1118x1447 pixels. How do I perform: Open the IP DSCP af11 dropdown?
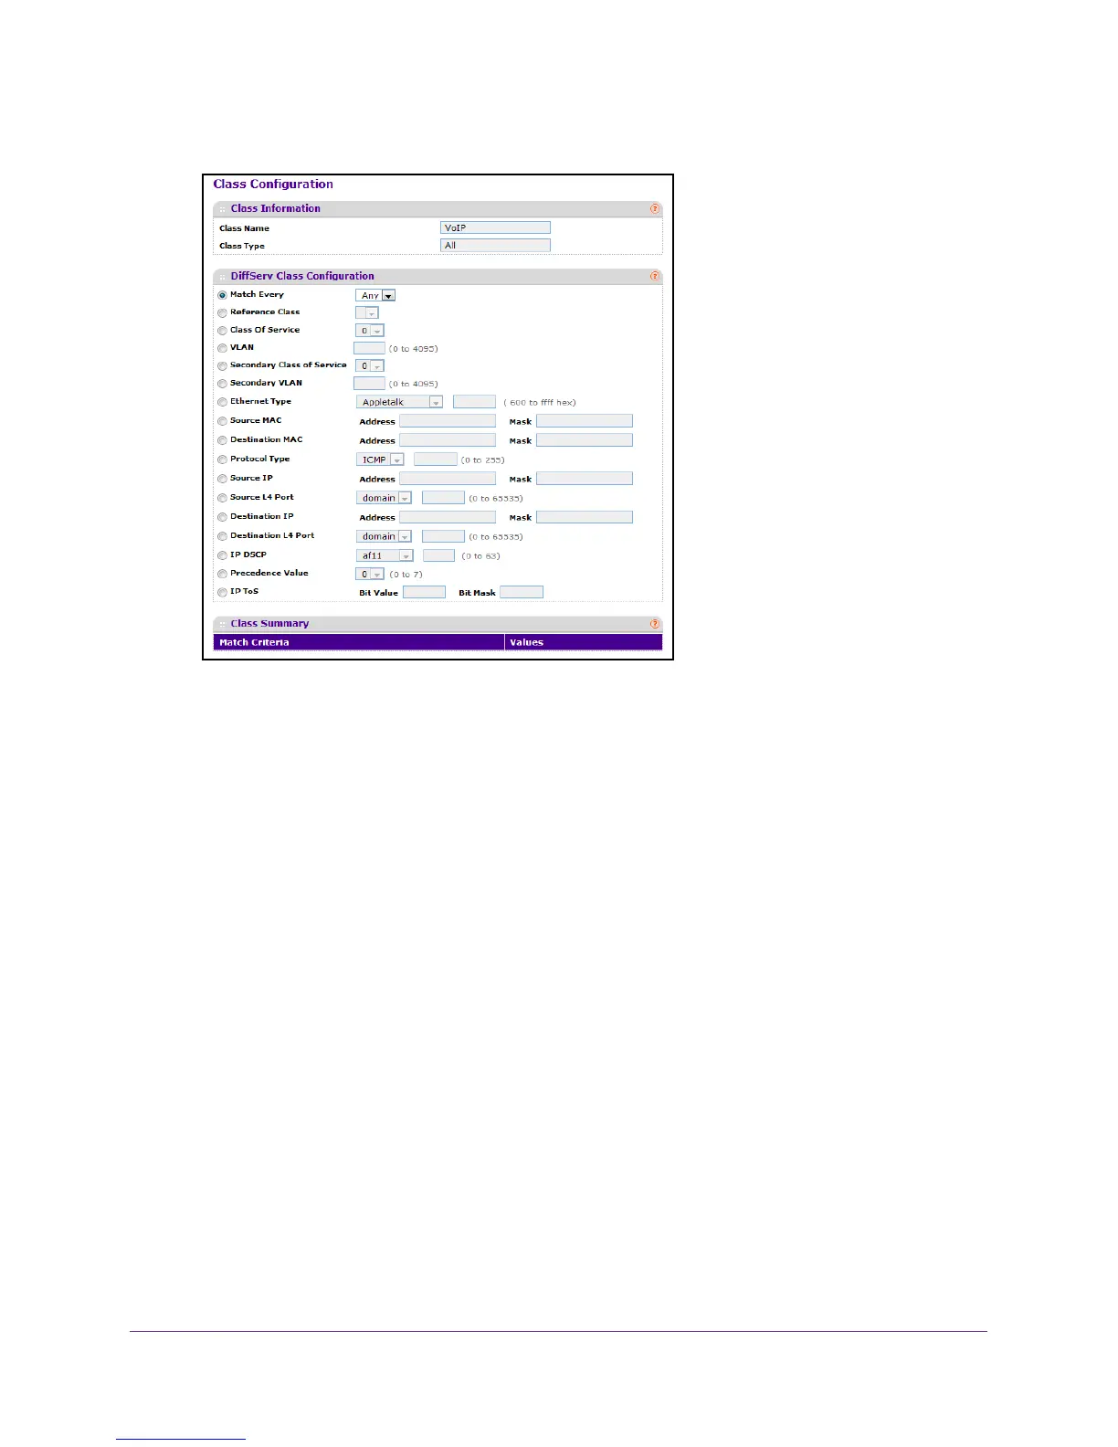[x=385, y=555]
